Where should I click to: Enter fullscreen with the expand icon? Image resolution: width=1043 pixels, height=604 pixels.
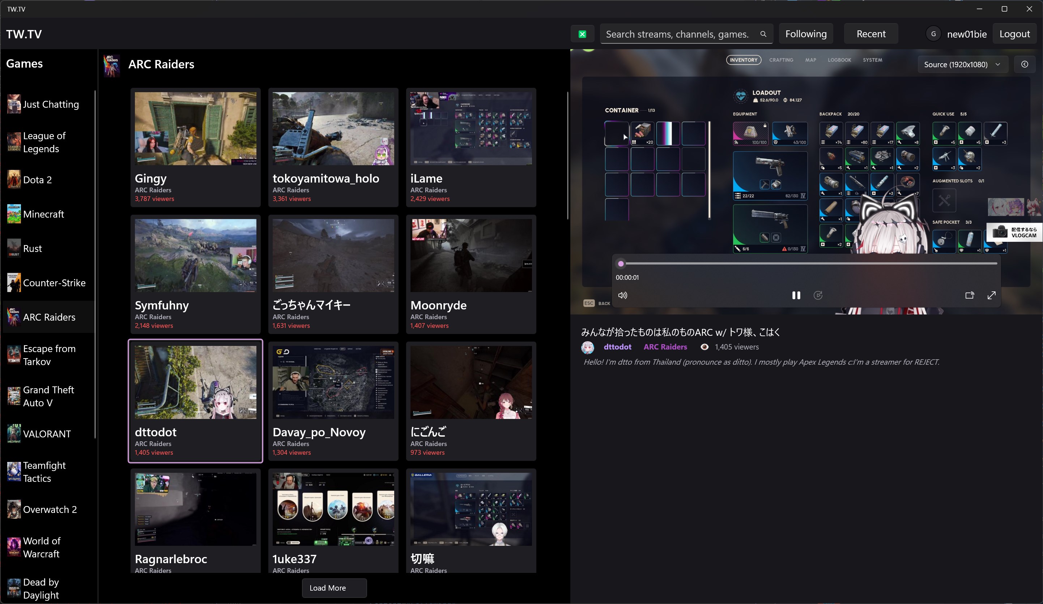tap(991, 295)
